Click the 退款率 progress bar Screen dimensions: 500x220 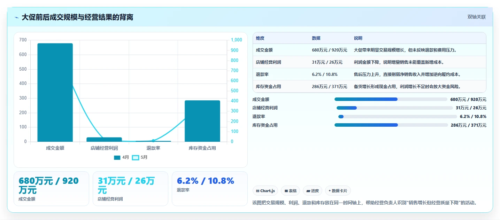(x=398, y=117)
